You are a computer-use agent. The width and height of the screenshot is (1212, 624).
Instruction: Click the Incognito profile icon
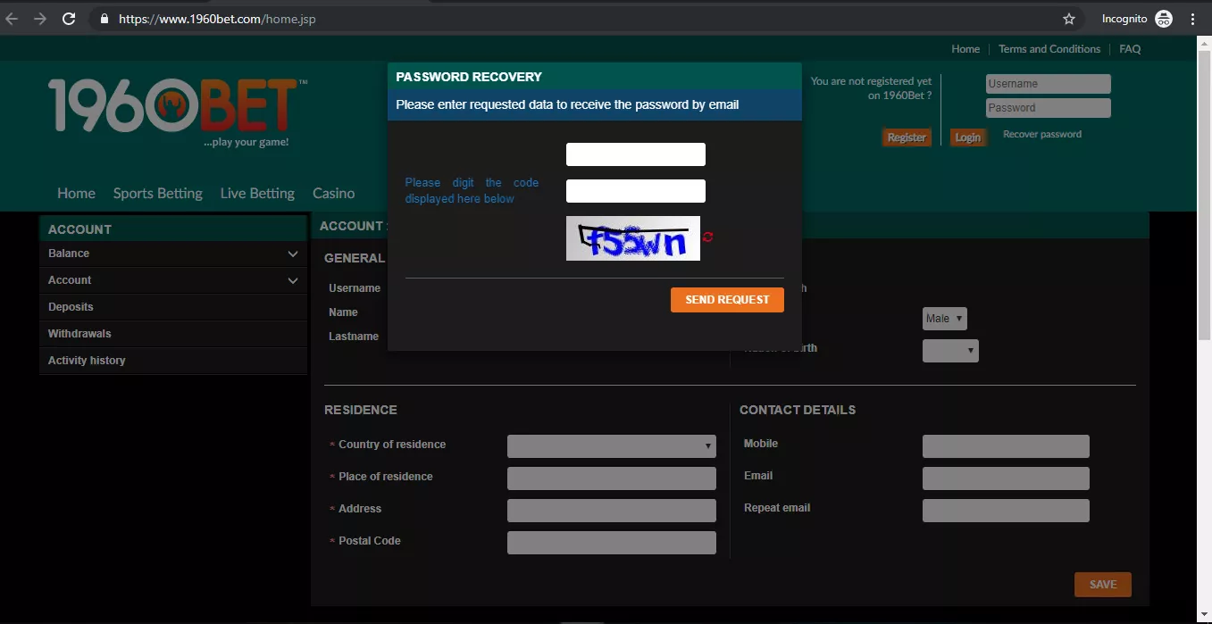click(1163, 18)
